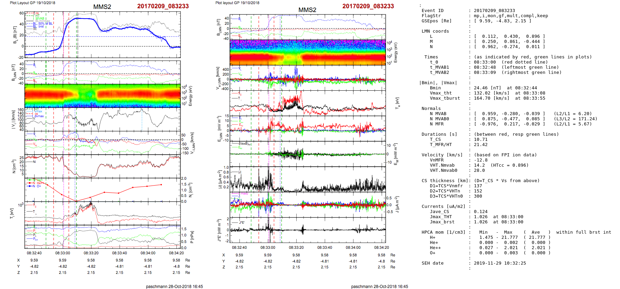Click the T_MFR/HT duration value 21.42
The height and width of the screenshot is (289, 620).
point(481,145)
